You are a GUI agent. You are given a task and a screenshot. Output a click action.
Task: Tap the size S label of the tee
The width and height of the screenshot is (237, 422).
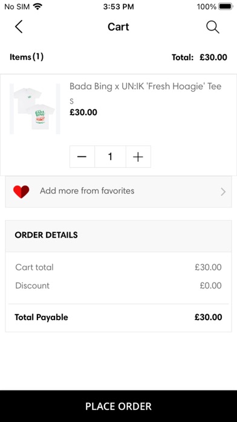pos(71,101)
